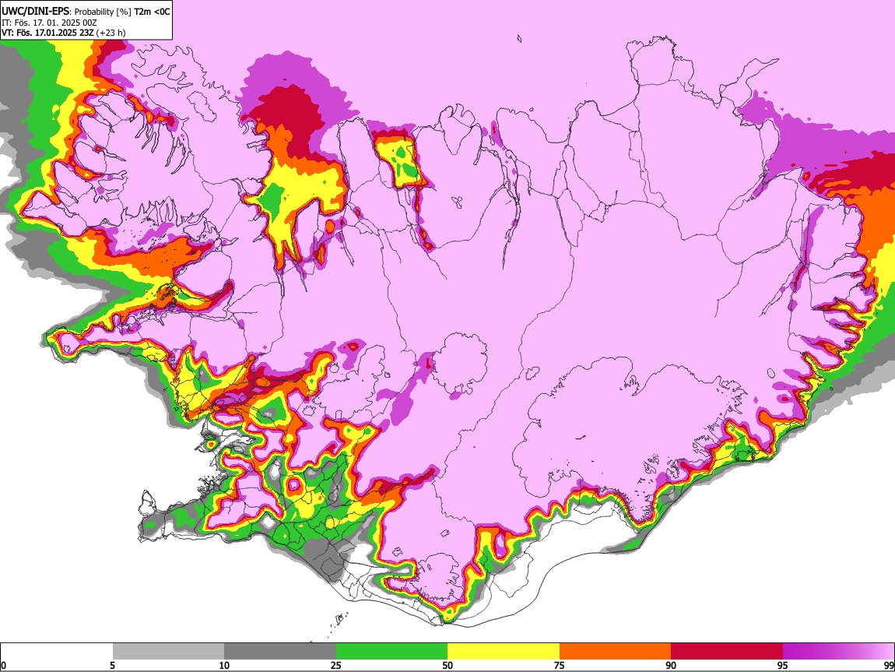This screenshot has height=672, width=895.
Task: Click the 'IT: Fös. 17. 01. 2025 00Z' line
Action: click(49, 23)
